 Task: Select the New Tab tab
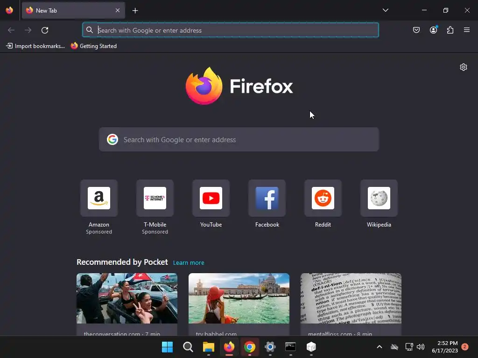(73, 10)
